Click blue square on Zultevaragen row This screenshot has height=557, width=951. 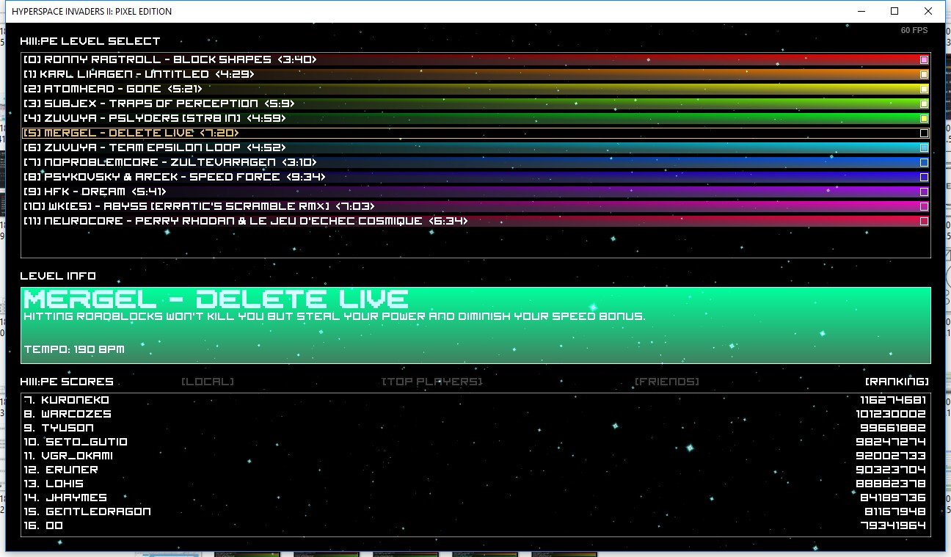924,162
